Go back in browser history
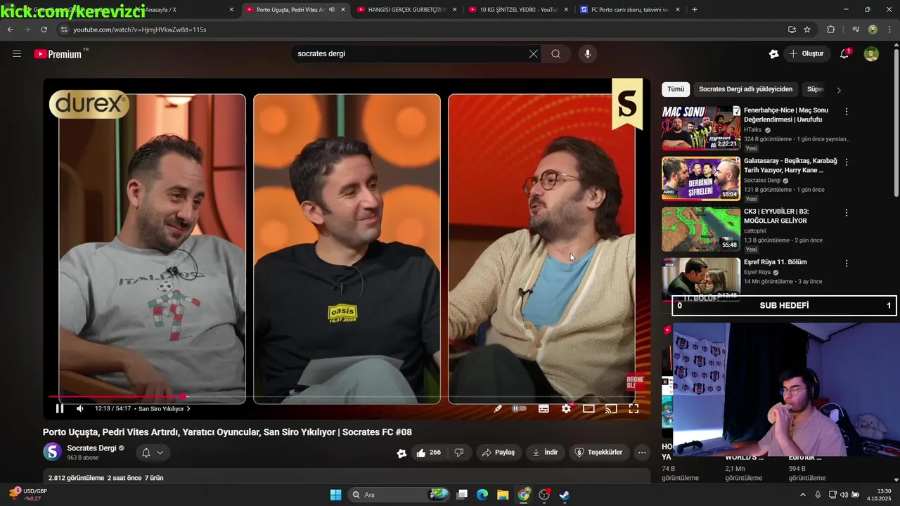This screenshot has height=506, width=900. [x=10, y=30]
